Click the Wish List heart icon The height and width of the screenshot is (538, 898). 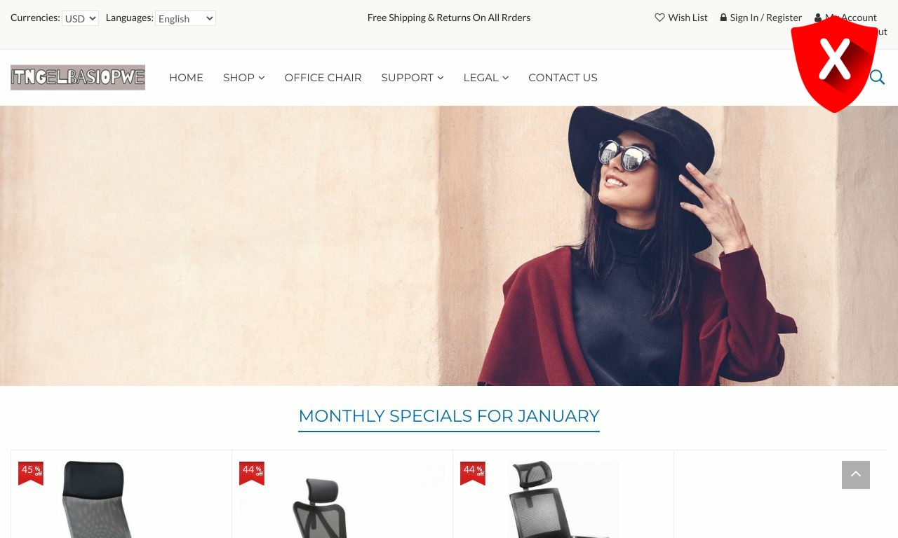click(659, 18)
